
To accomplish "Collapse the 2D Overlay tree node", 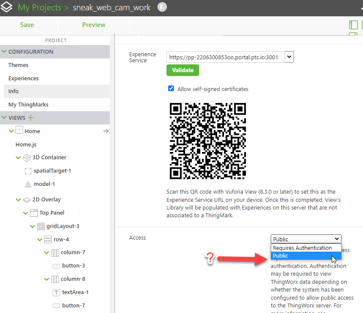I will tap(18, 199).
